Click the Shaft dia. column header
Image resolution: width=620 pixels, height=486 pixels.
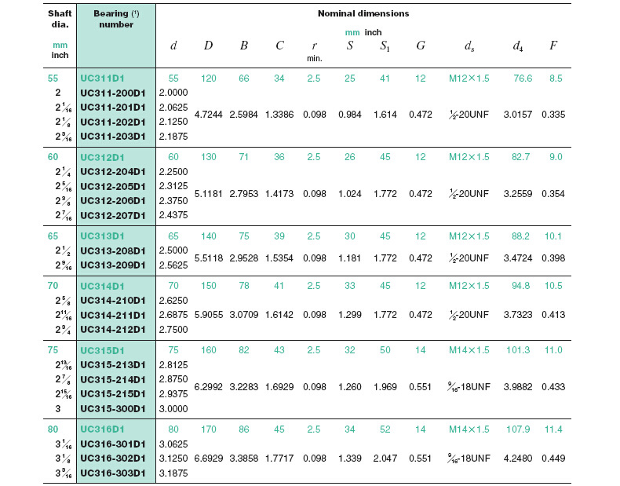tap(60, 19)
